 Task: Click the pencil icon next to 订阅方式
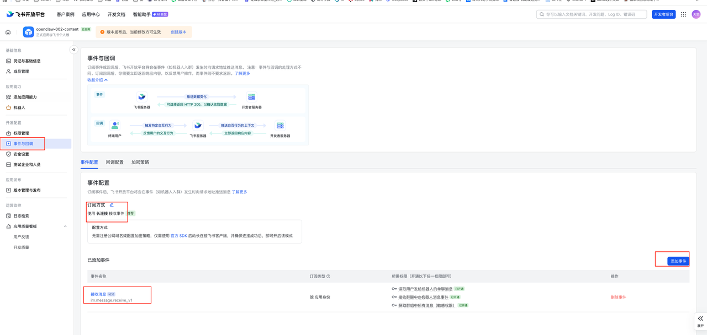(112, 205)
